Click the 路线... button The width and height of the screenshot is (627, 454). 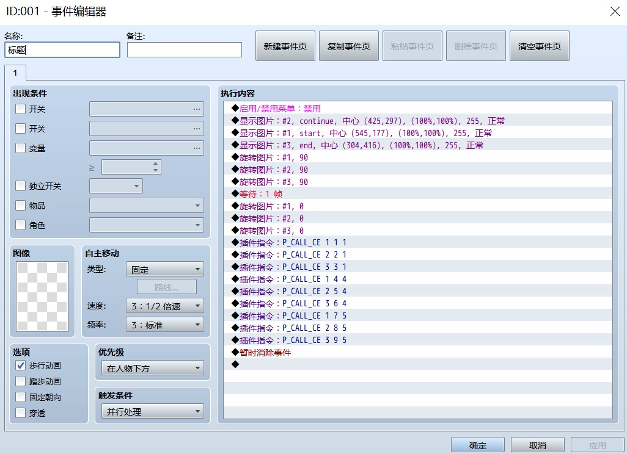click(167, 287)
